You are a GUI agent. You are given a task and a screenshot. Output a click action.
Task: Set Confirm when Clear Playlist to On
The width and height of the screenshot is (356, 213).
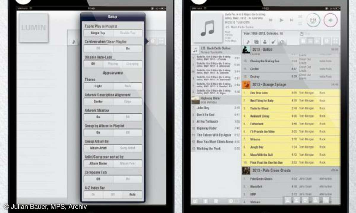(128, 49)
